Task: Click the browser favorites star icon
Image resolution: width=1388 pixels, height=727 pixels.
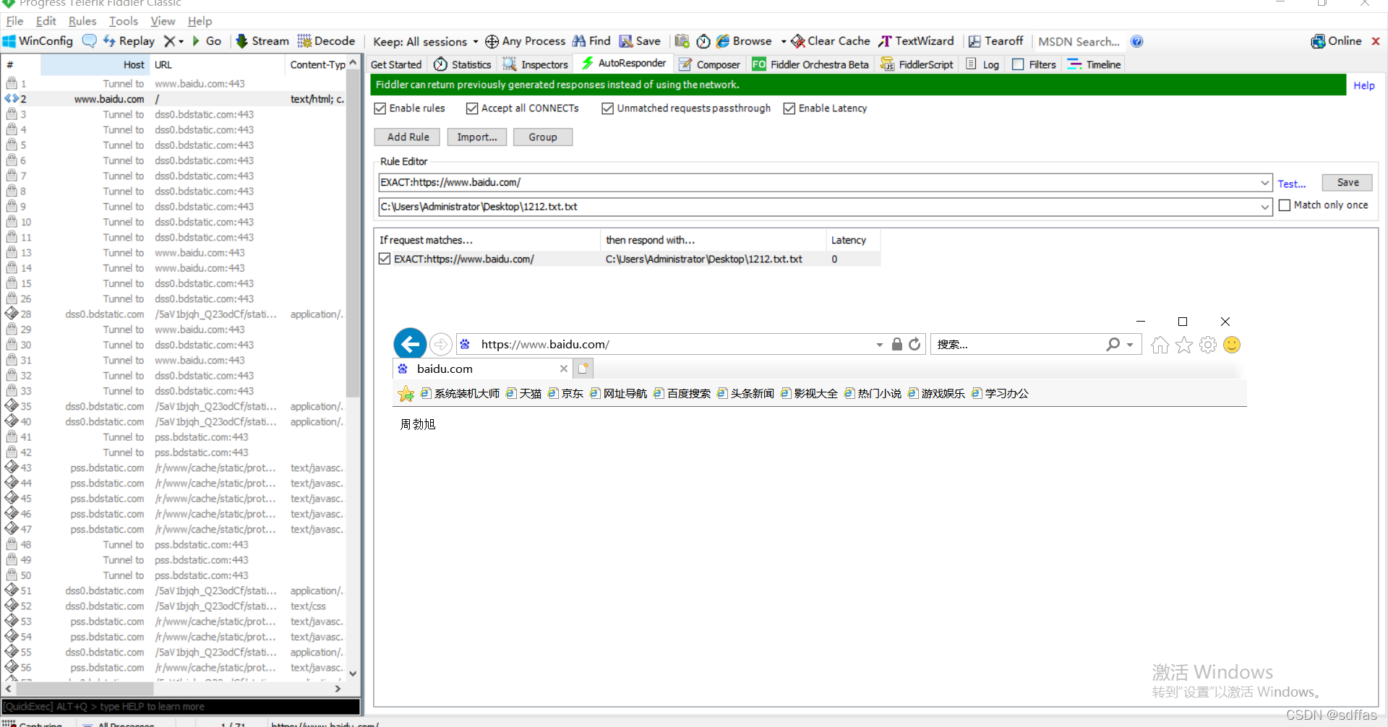Action: (x=1184, y=345)
